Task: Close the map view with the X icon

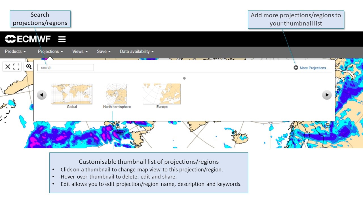Action: [x=8, y=66]
